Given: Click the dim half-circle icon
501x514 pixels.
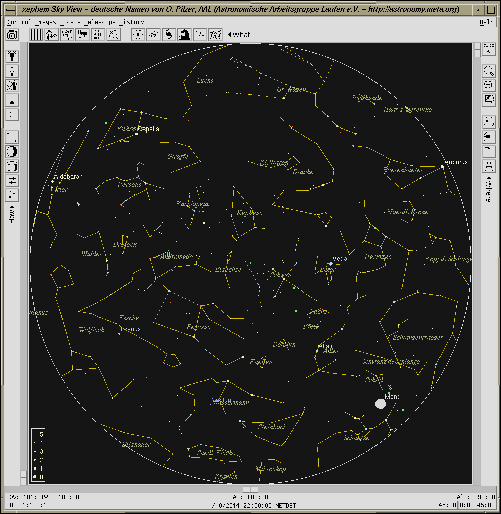Looking at the screenshot, I should [12, 115].
